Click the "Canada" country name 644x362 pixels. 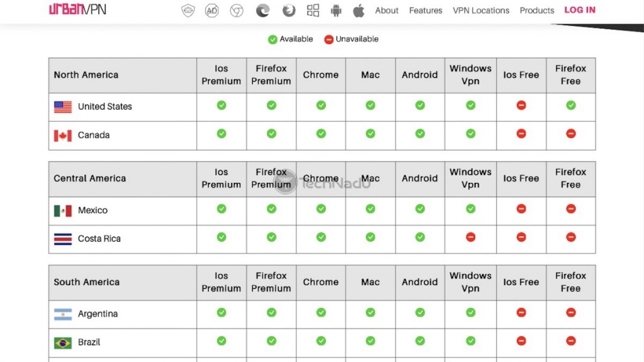[x=94, y=136]
